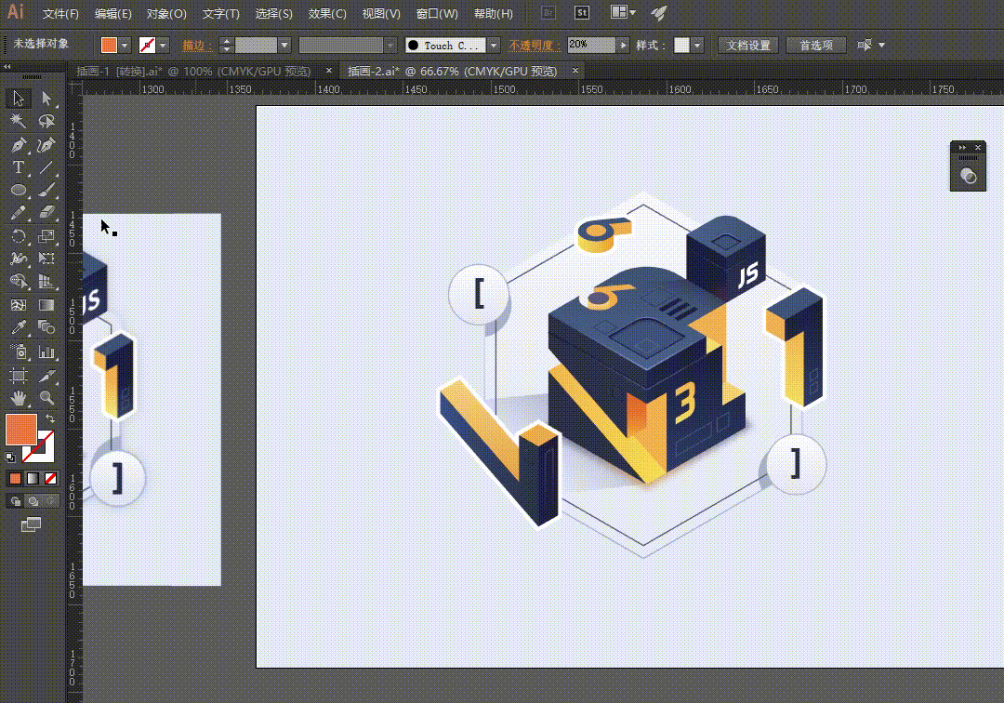Select the Lasso tool
This screenshot has height=703, width=1004.
(46, 121)
